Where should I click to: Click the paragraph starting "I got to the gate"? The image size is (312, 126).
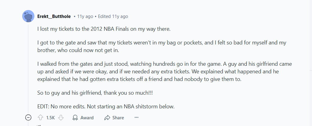[x=161, y=46]
